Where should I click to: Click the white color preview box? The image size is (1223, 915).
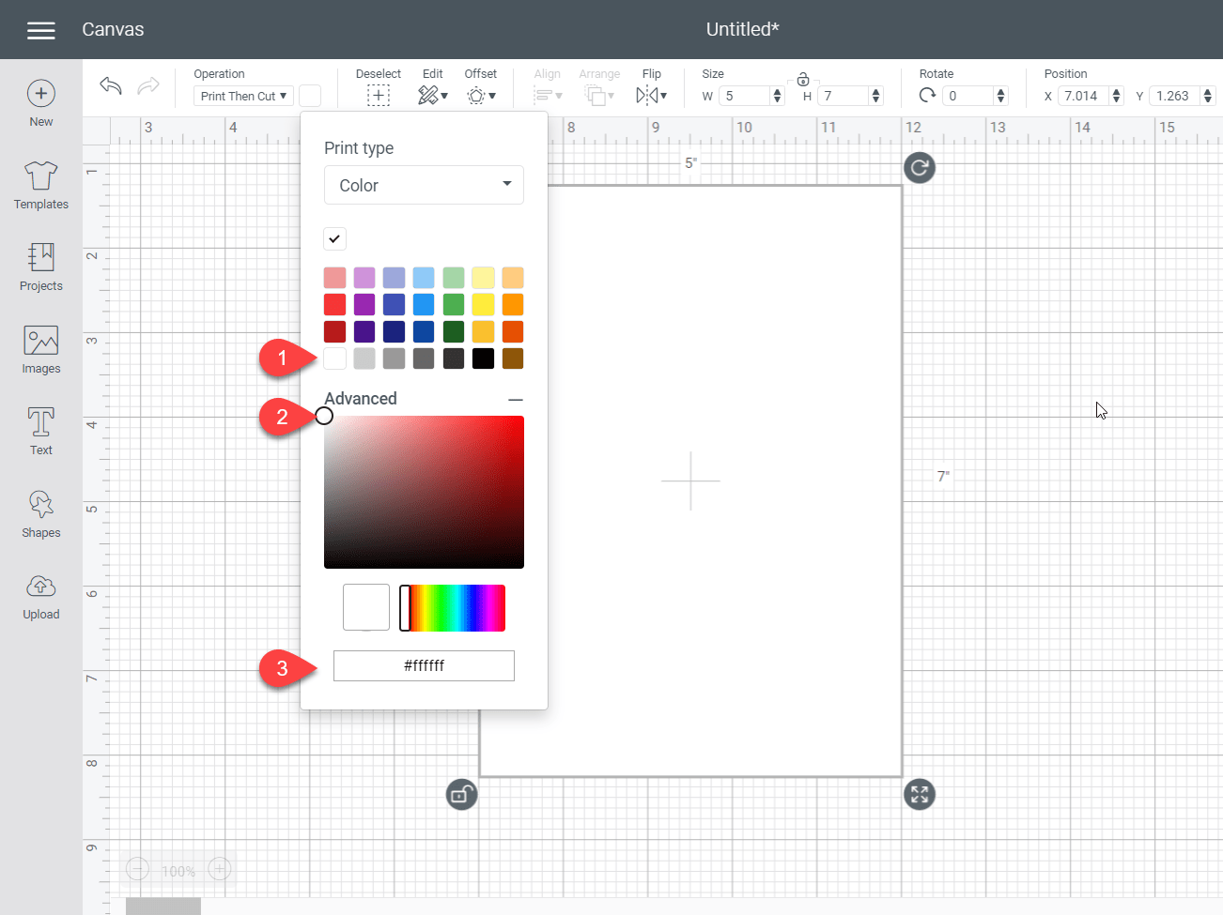click(x=366, y=607)
